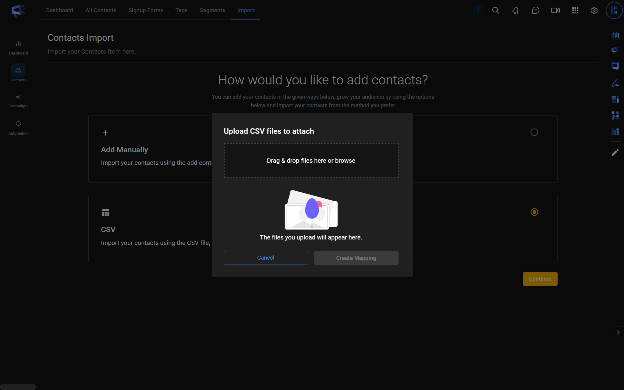624x390 pixels.
Task: Click the blue plus add icon
Action: 478,10
